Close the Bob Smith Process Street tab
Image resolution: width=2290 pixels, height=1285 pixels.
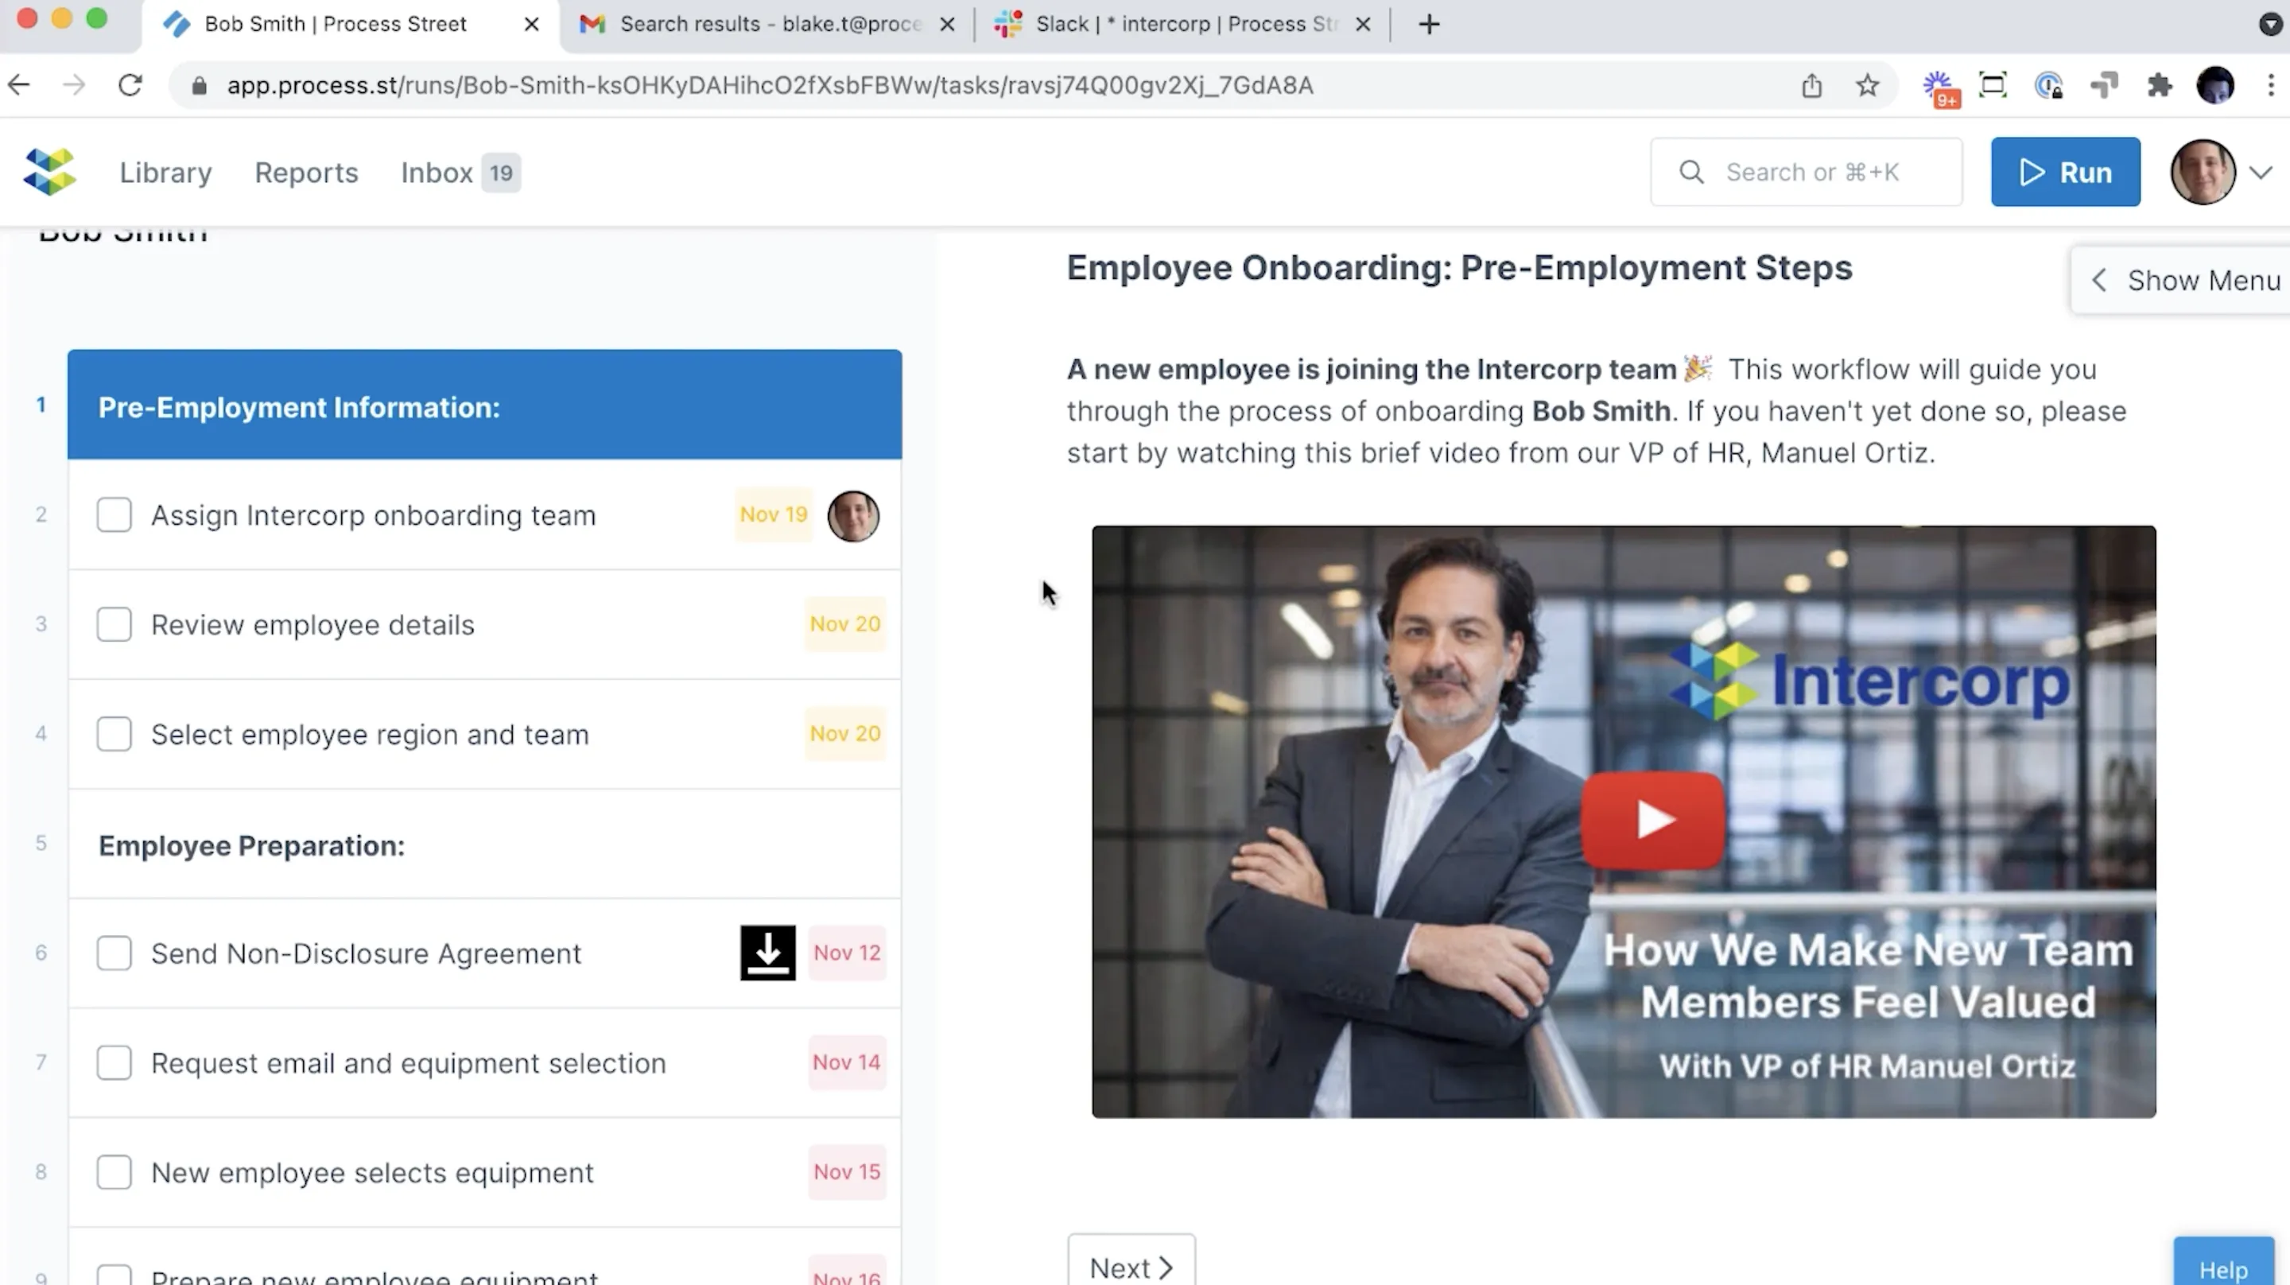click(x=532, y=24)
